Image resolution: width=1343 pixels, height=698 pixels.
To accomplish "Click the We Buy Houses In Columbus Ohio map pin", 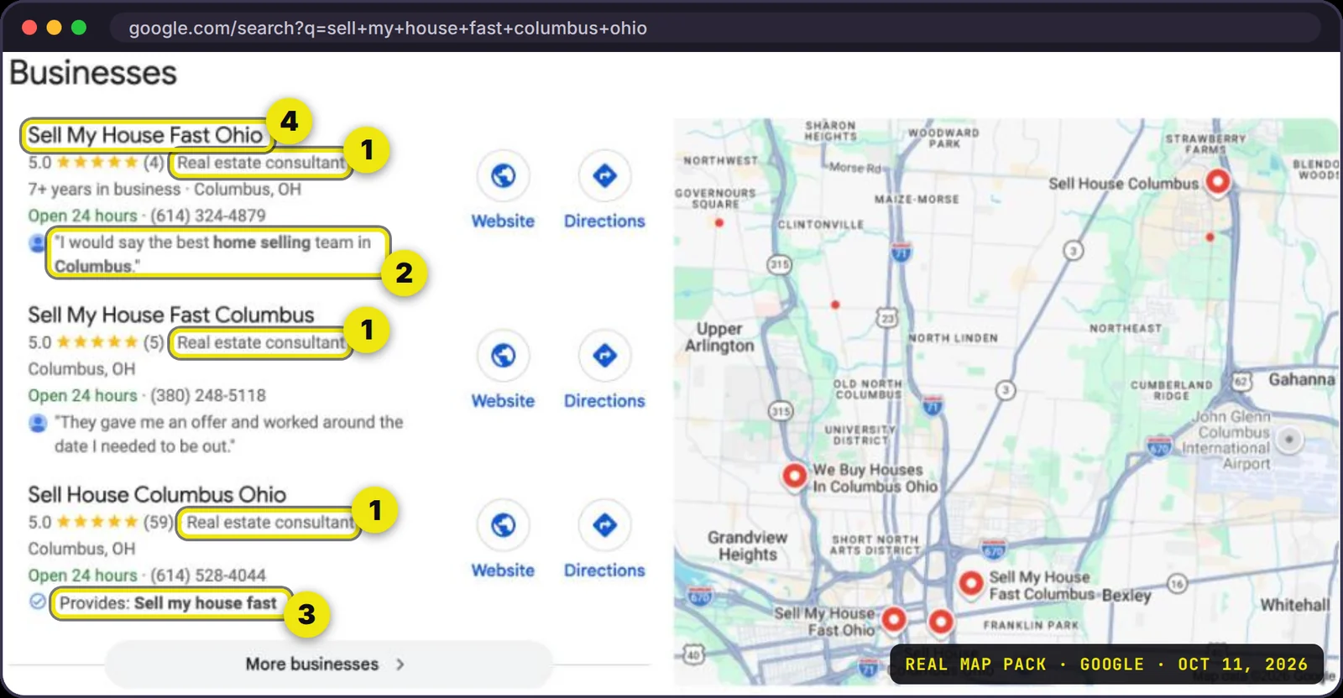I will (794, 476).
